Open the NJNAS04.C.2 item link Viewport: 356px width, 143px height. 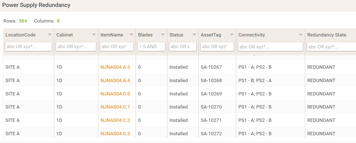[x=115, y=120]
